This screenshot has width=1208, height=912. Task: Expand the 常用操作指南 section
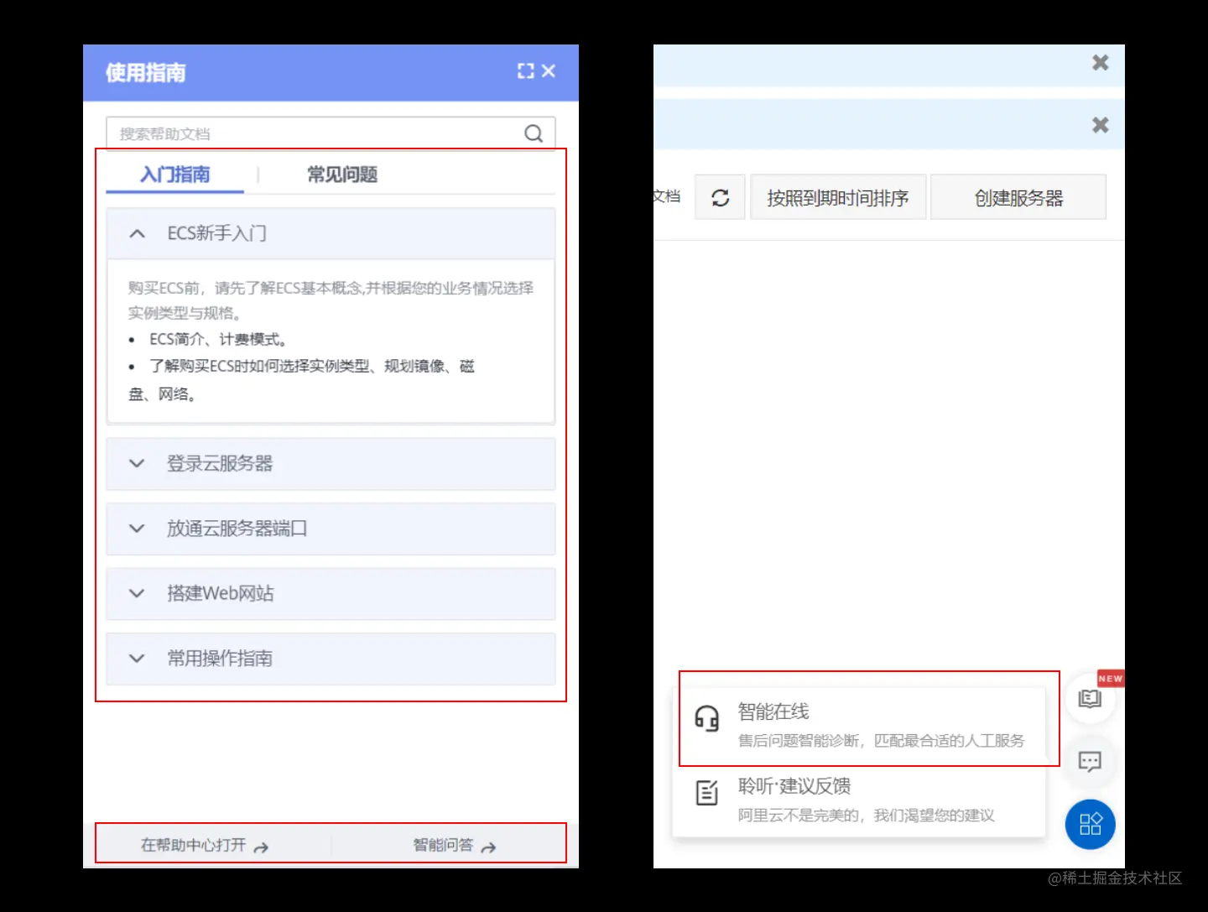[x=331, y=659]
